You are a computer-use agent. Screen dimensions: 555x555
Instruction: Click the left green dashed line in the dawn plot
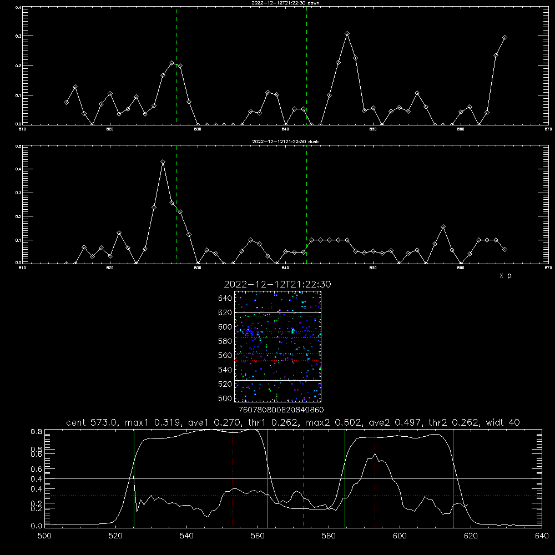(x=176, y=66)
